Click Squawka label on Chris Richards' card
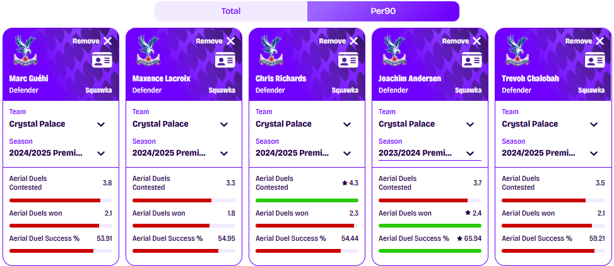The image size is (614, 266). 345,90
